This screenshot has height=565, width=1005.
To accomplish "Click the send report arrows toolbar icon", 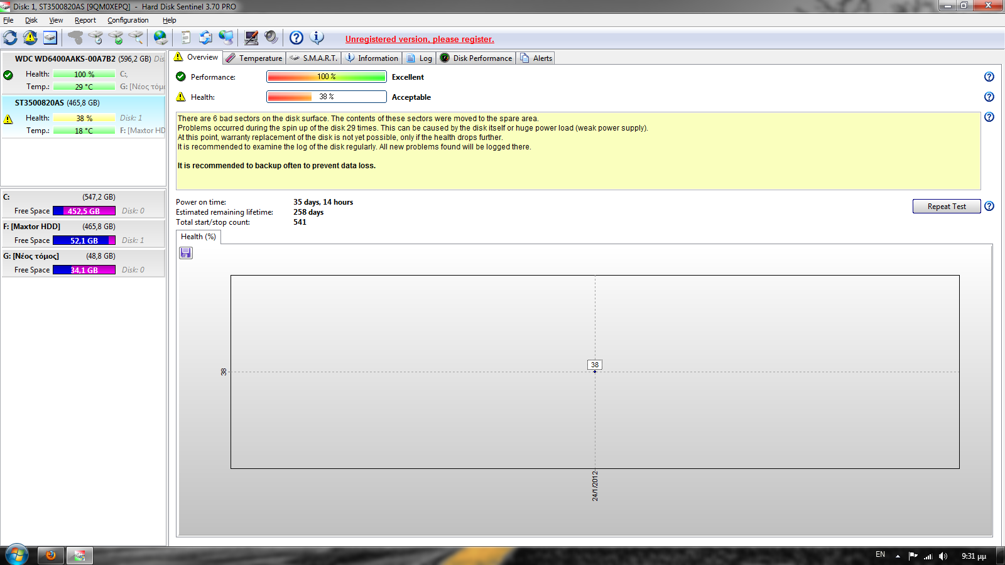I will (205, 38).
